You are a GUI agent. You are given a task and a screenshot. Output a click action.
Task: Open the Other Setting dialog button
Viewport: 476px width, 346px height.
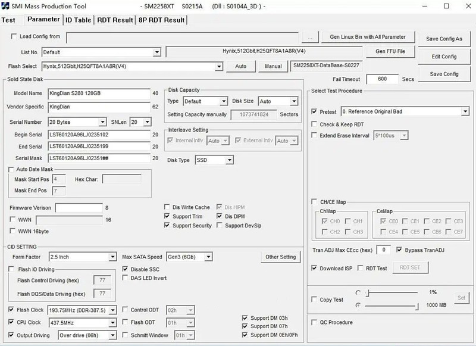[280, 257]
